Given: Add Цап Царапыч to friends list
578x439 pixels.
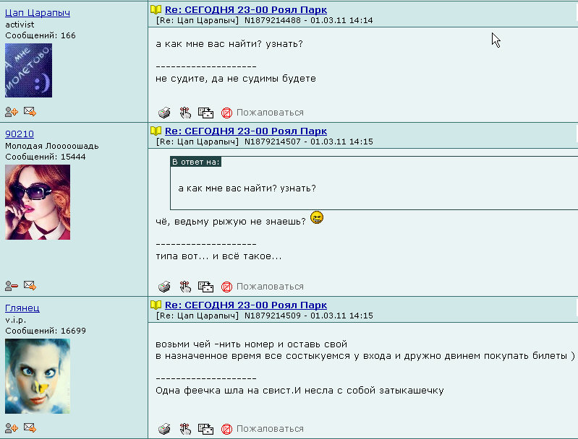Looking at the screenshot, I should (11, 111).
